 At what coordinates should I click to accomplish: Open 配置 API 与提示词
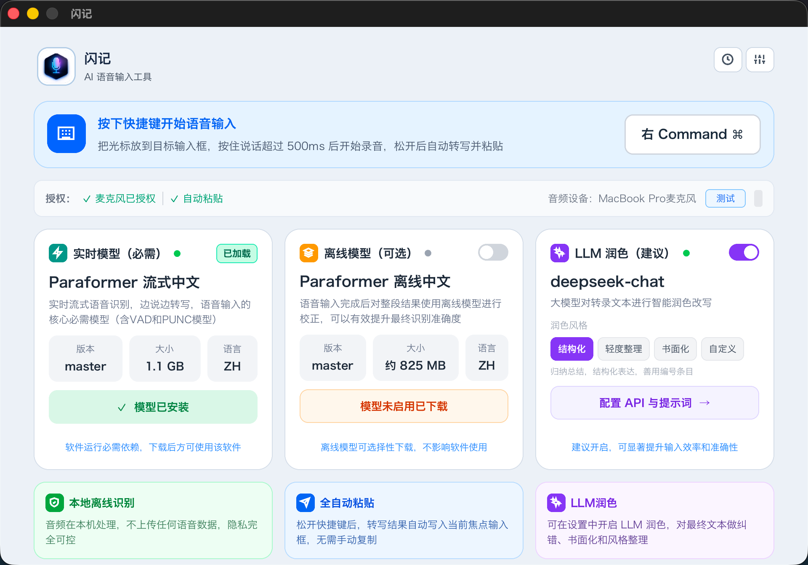(654, 403)
